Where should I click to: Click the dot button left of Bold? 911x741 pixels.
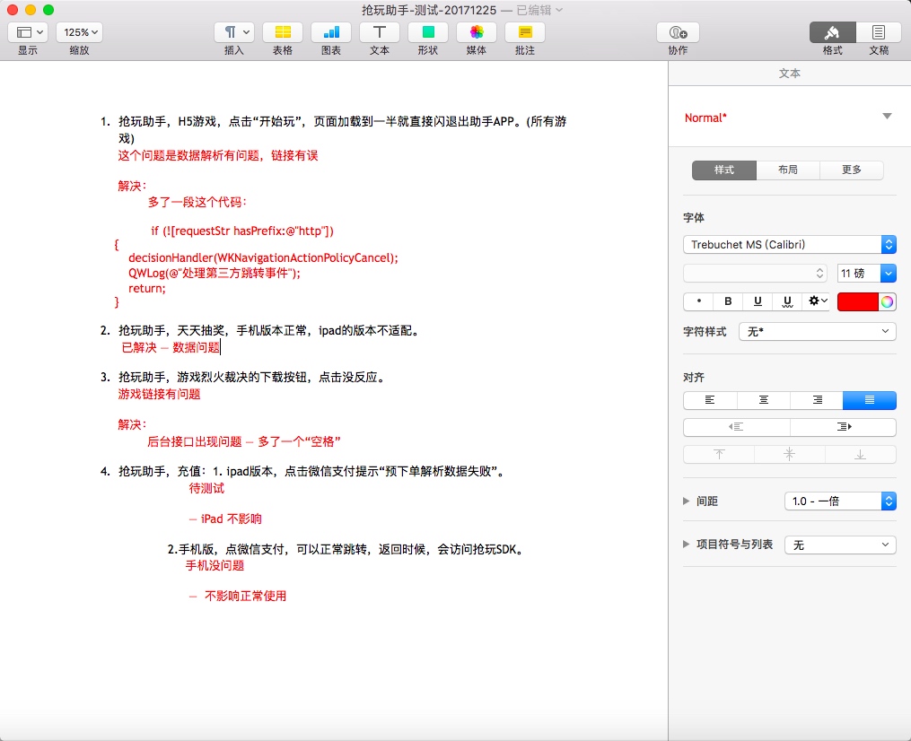tap(699, 301)
